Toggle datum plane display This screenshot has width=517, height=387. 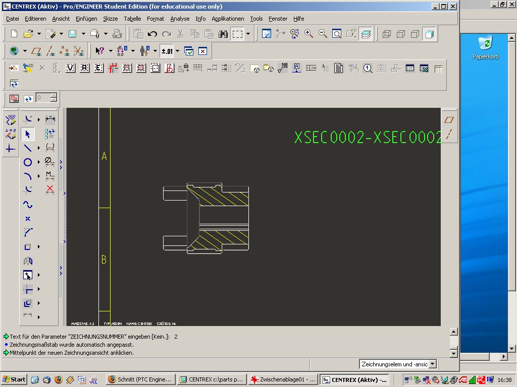point(36,51)
